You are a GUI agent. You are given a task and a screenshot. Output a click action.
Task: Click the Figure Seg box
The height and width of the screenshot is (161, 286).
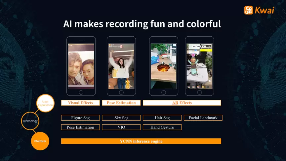80,118
